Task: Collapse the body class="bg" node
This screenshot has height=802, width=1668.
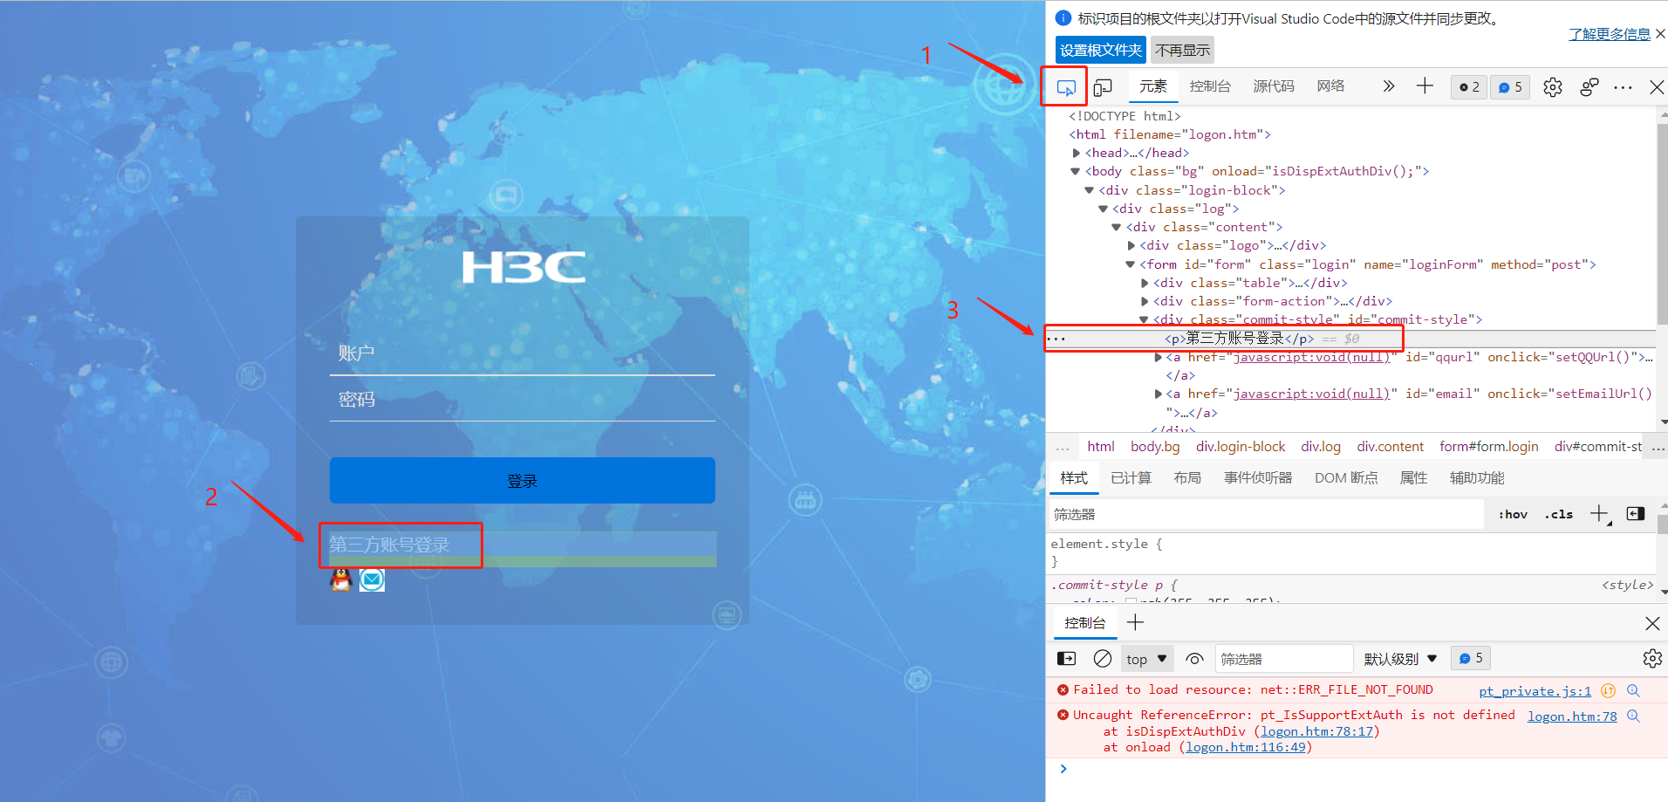Action: click(x=1076, y=171)
